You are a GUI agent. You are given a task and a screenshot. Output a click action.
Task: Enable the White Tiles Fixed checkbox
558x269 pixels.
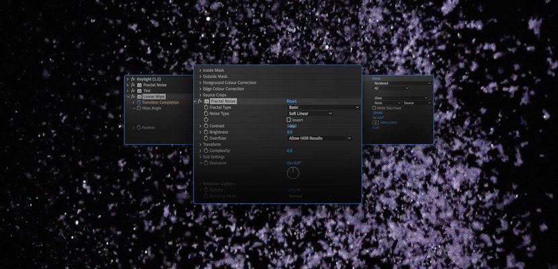[374, 108]
